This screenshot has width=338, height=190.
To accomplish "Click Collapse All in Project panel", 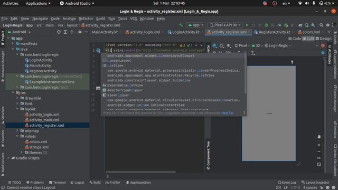I will pyautogui.click(x=72, y=32).
